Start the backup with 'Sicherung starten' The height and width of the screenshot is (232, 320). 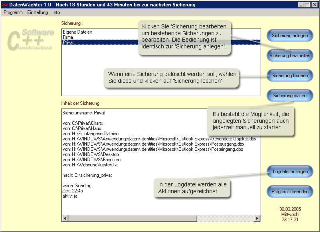[x=290, y=96]
